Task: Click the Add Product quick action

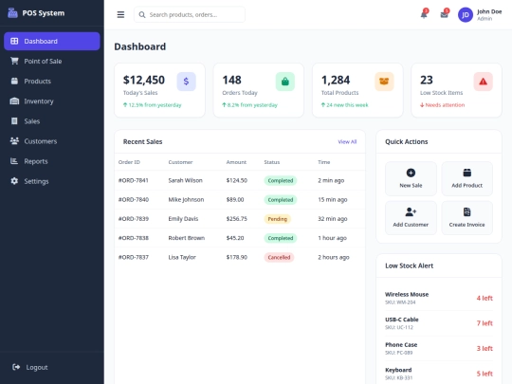Action: click(466, 178)
